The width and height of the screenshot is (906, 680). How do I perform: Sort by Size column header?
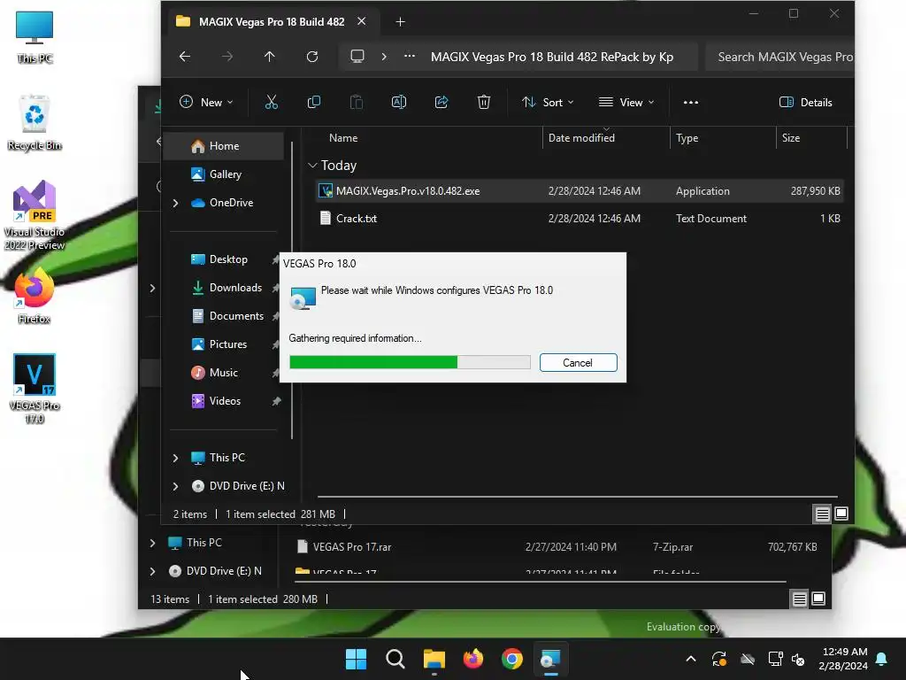click(x=791, y=138)
